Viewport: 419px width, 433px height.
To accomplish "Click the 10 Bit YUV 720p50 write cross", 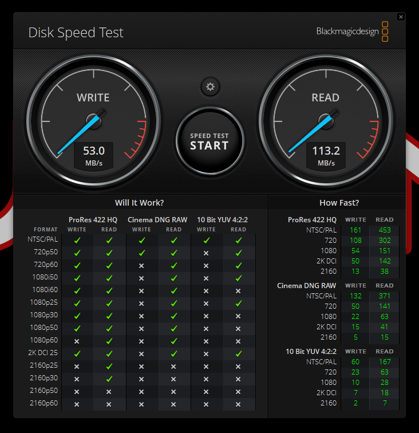I will tap(206, 253).
